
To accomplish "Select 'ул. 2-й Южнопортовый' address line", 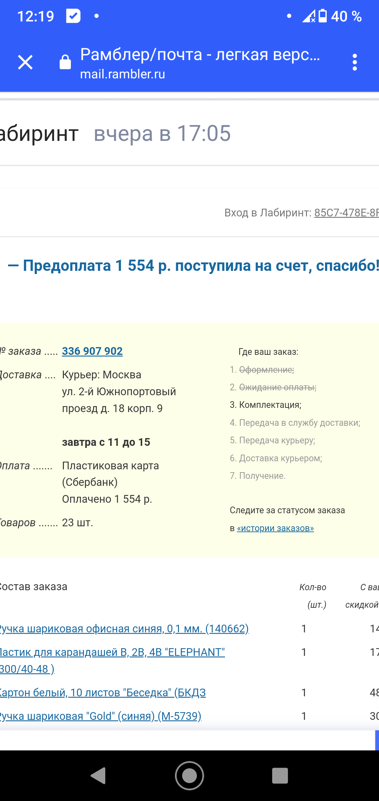I will pos(119,391).
